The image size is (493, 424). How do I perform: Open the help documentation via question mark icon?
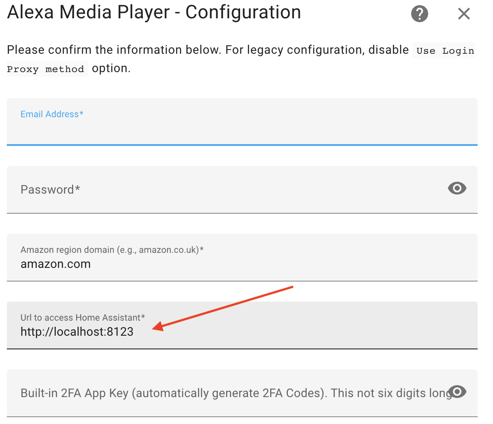coord(419,13)
